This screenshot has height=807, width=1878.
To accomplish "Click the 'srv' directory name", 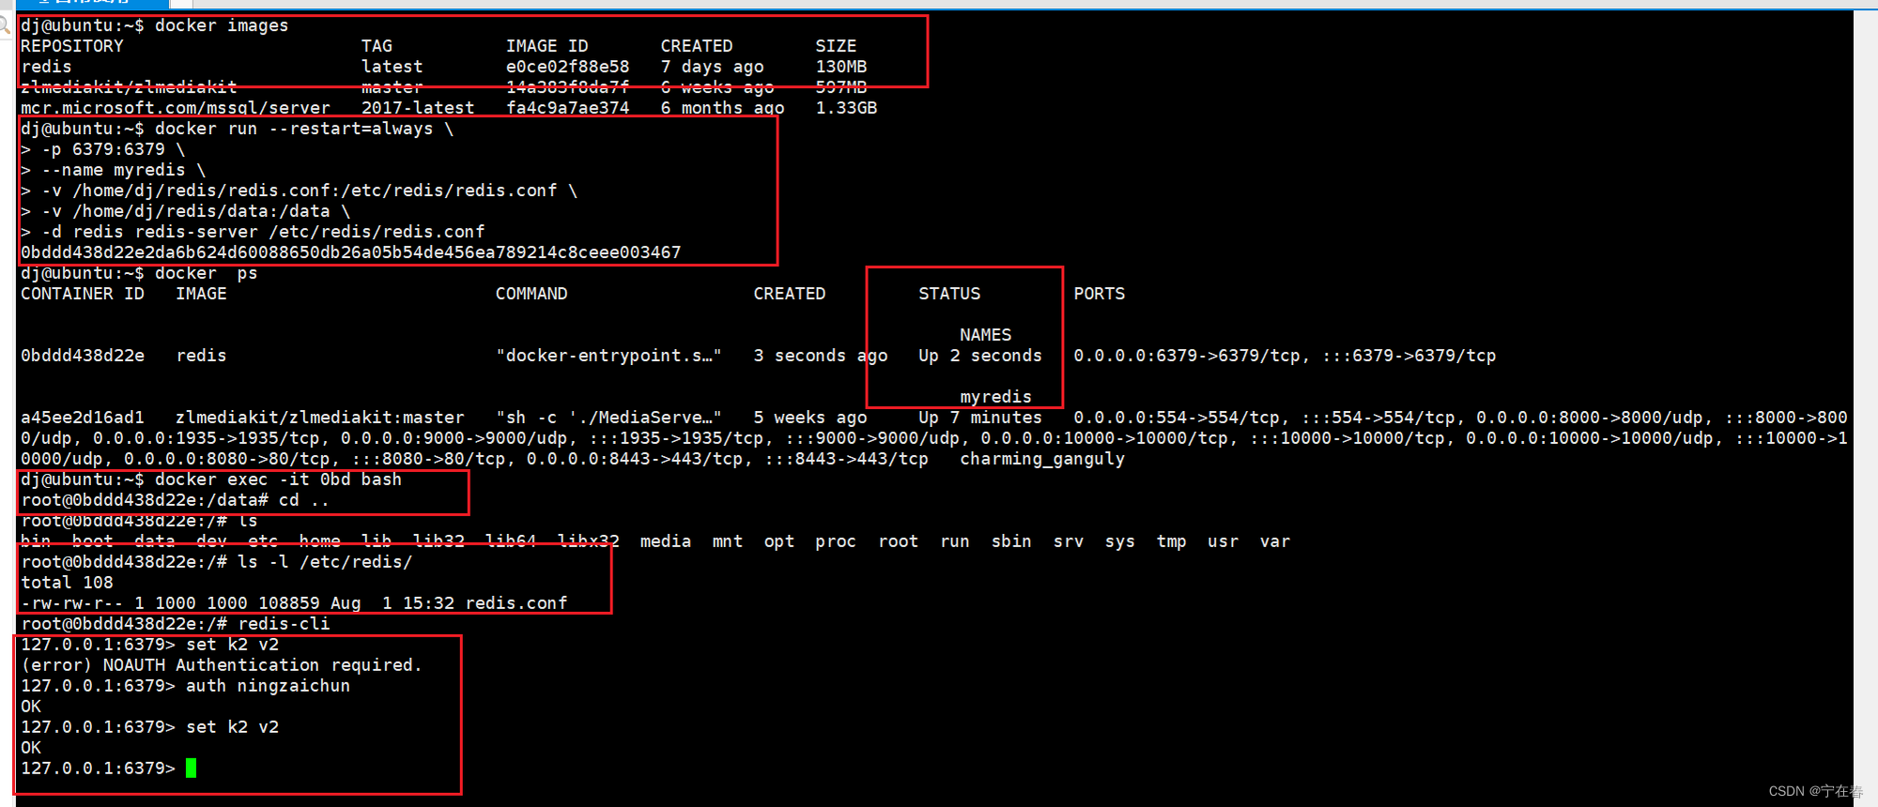I will (1069, 541).
